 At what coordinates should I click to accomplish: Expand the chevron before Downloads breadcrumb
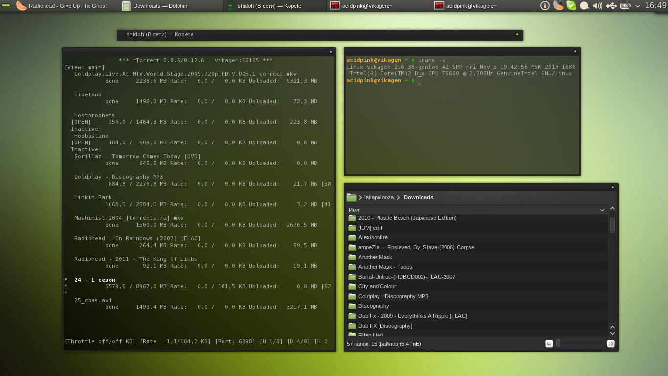399,197
